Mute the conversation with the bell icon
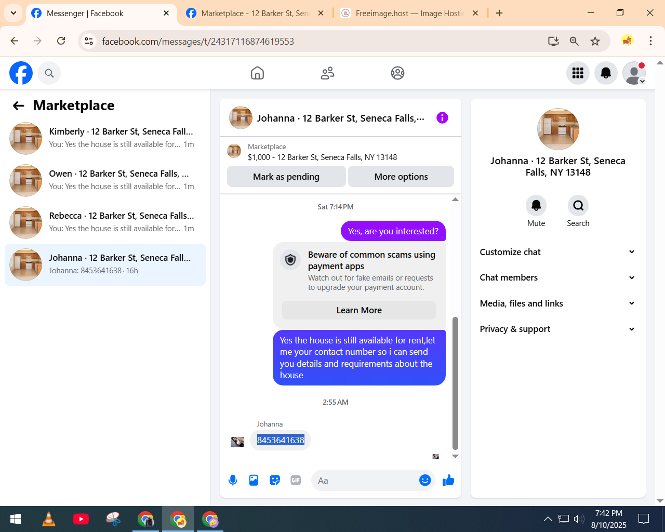The width and height of the screenshot is (665, 532). [x=536, y=206]
